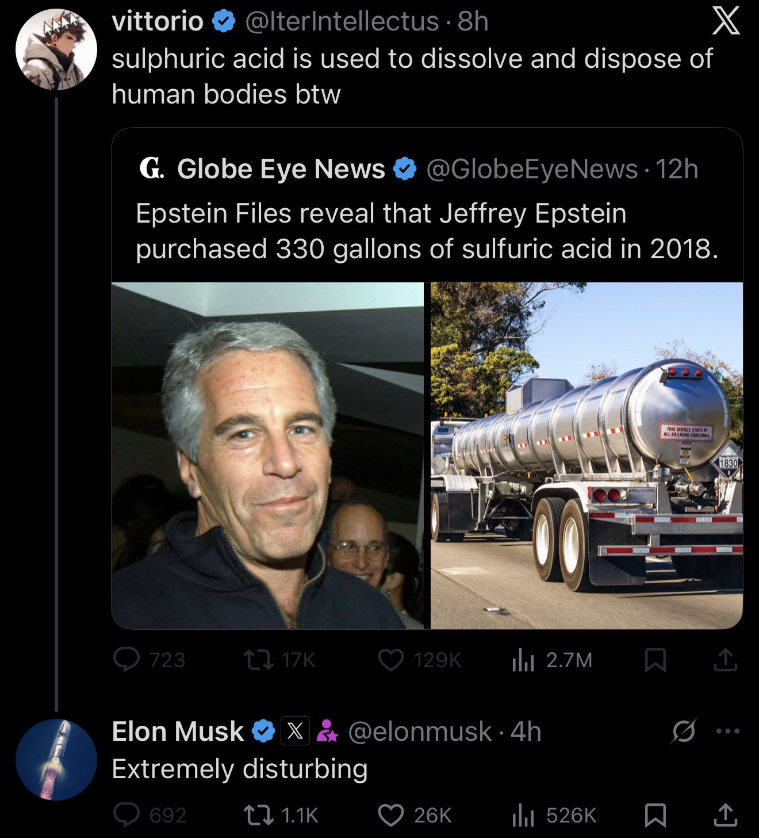The width and height of the screenshot is (759, 838).
Task: Share vittorio's tweet via share icon
Action: point(725,660)
